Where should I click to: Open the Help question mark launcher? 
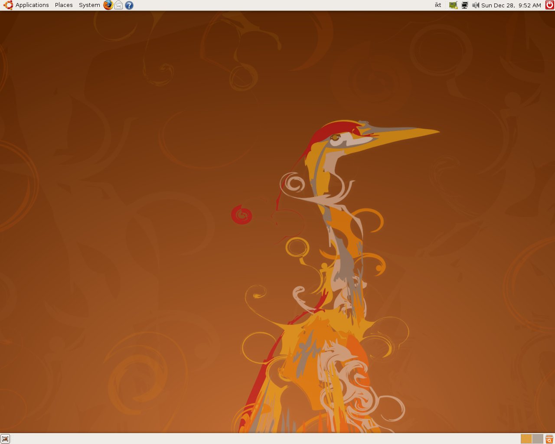coord(129,5)
